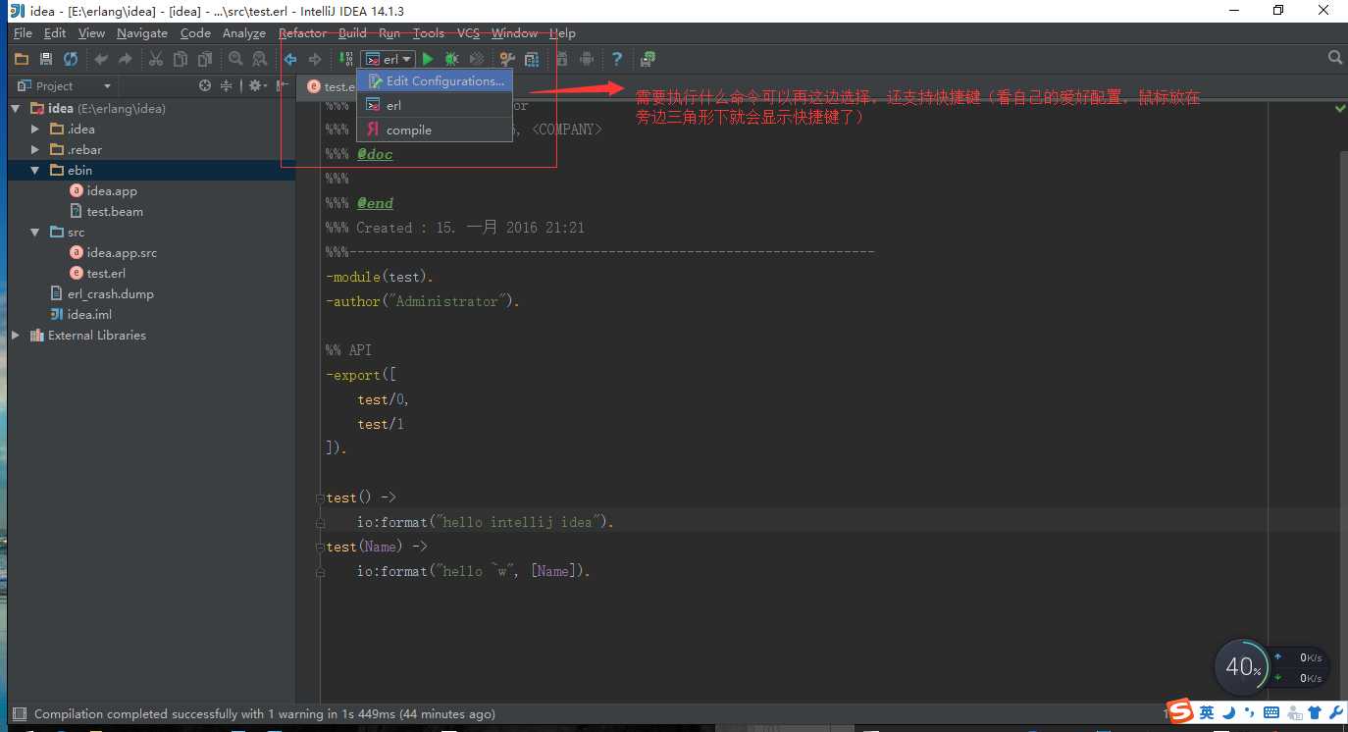1348x732 pixels.
Task: Click the compilation completed status message
Action: click(x=265, y=714)
